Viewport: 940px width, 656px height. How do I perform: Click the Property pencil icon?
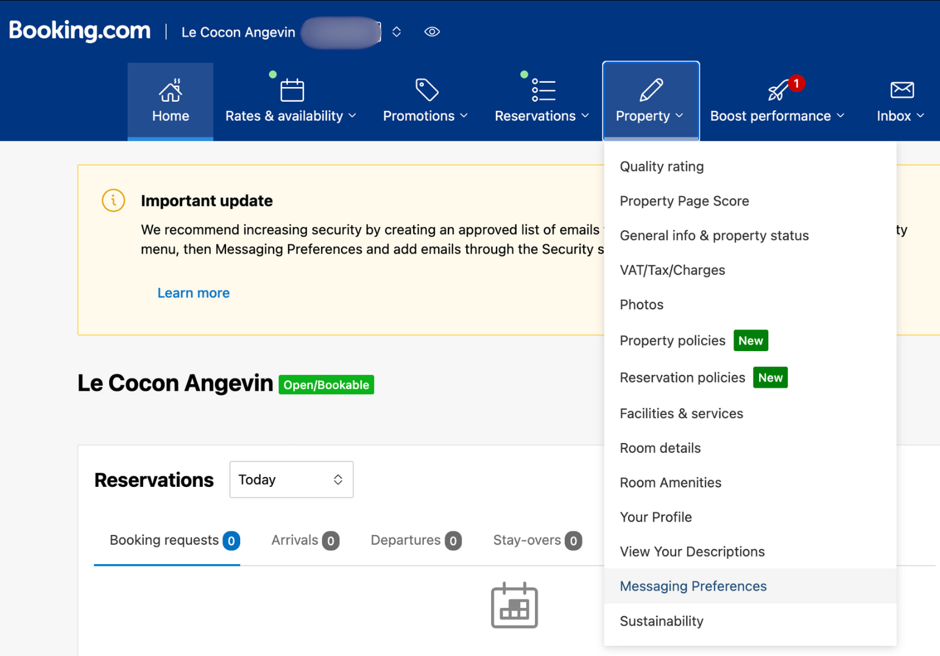coord(651,90)
